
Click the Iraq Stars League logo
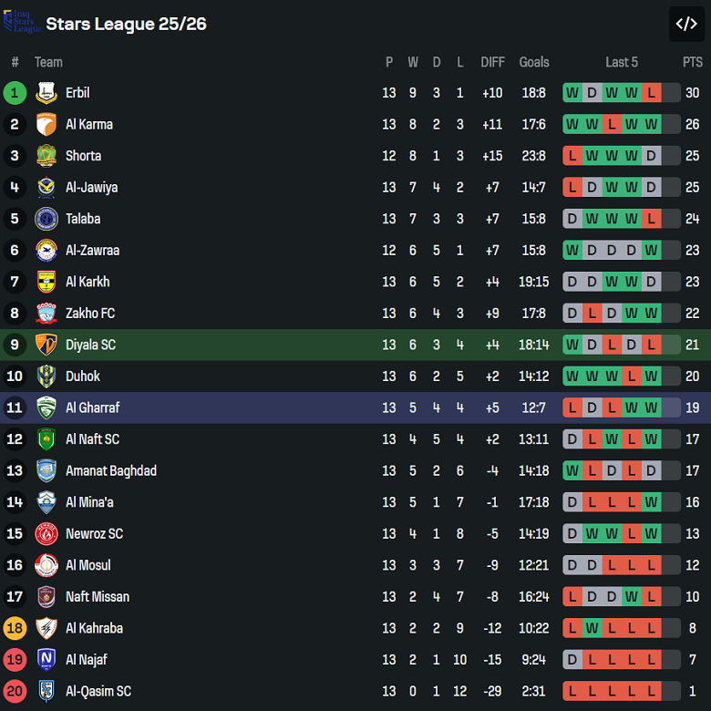click(22, 23)
